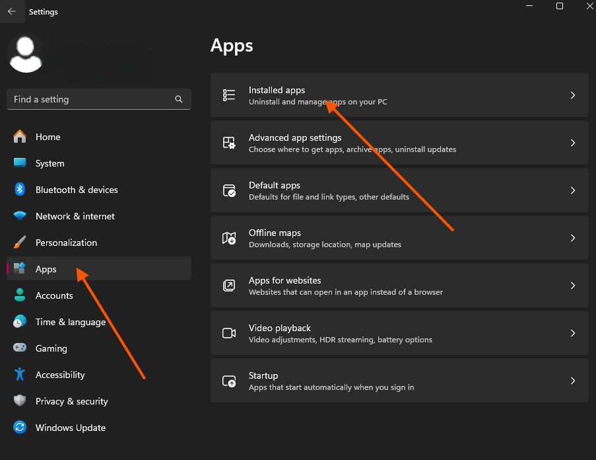Viewport: 596px width, 460px height.
Task: Go to System settings
Action: tap(50, 164)
